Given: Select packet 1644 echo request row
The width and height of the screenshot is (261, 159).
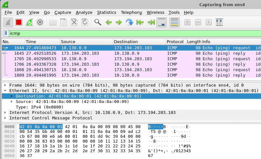Looking at the screenshot, I should (x=132, y=48).
